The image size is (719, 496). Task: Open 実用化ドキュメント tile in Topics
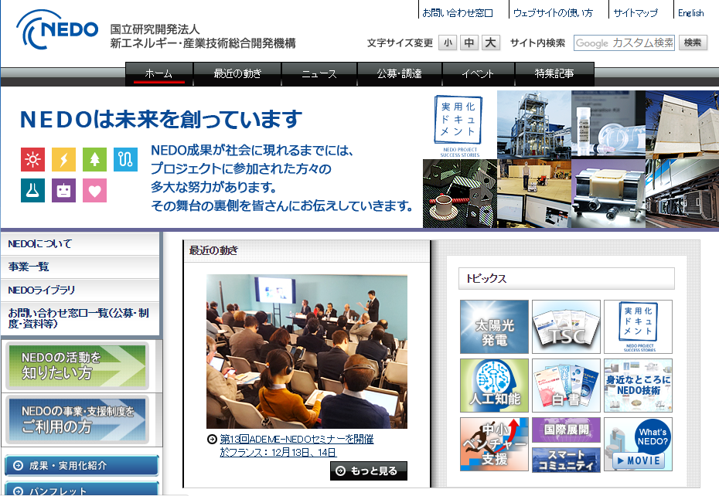point(638,327)
